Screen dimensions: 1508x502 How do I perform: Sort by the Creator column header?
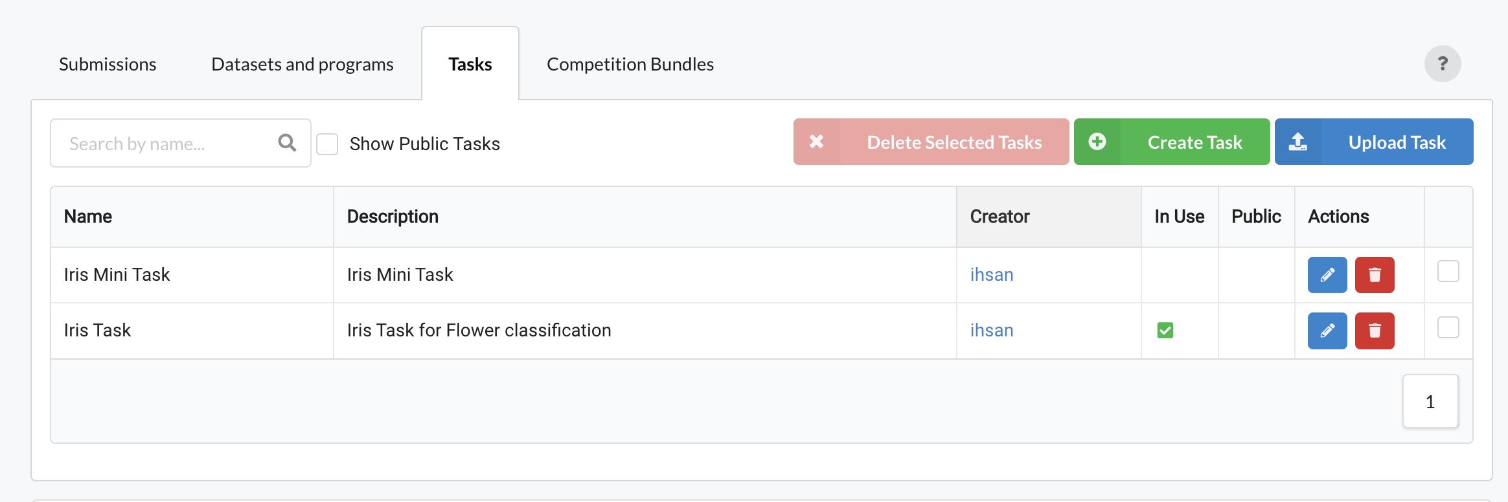(x=1000, y=217)
